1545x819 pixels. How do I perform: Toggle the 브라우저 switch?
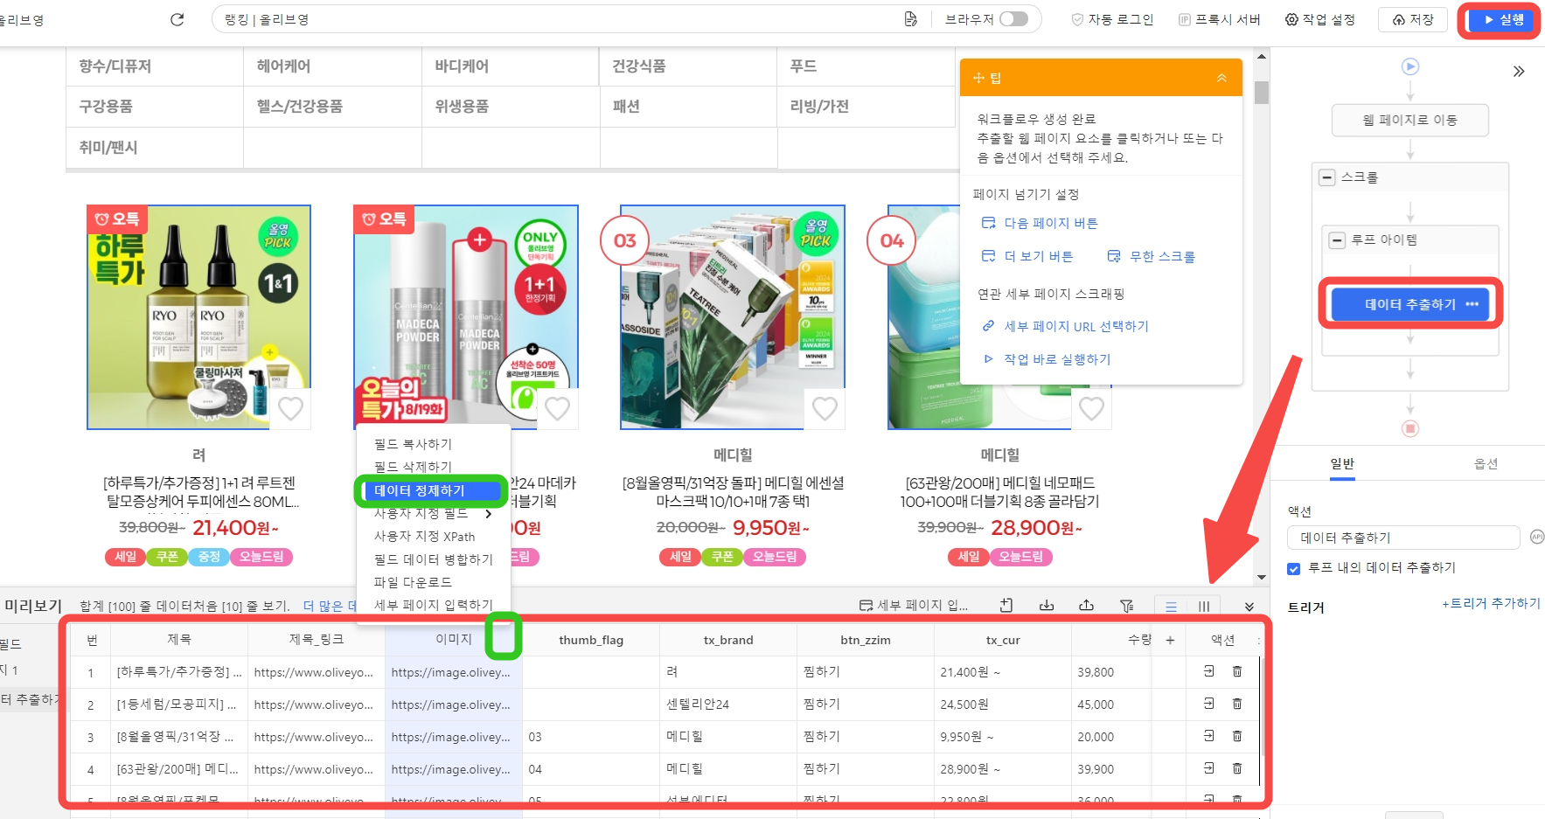pyautogui.click(x=1013, y=19)
